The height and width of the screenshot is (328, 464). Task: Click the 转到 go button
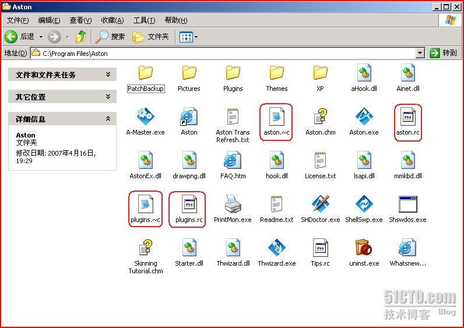pos(443,53)
